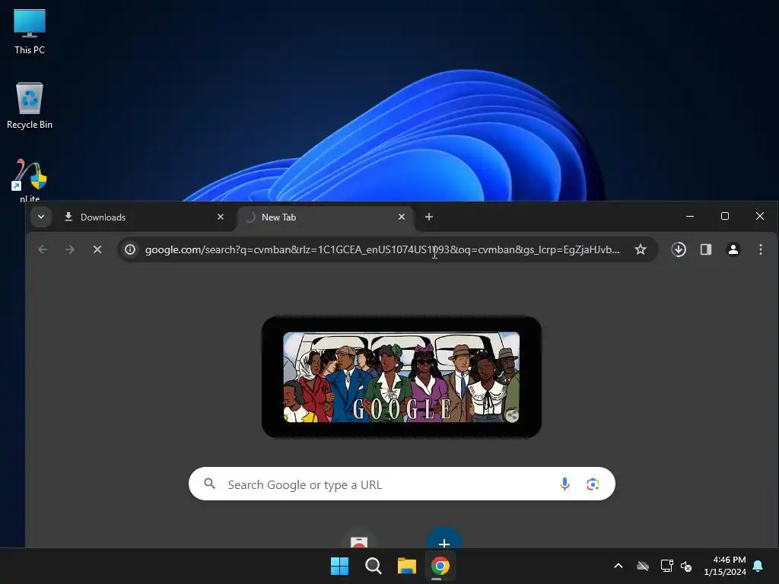Close the Downloads tab
Image resolution: width=779 pixels, height=584 pixels.
[221, 217]
